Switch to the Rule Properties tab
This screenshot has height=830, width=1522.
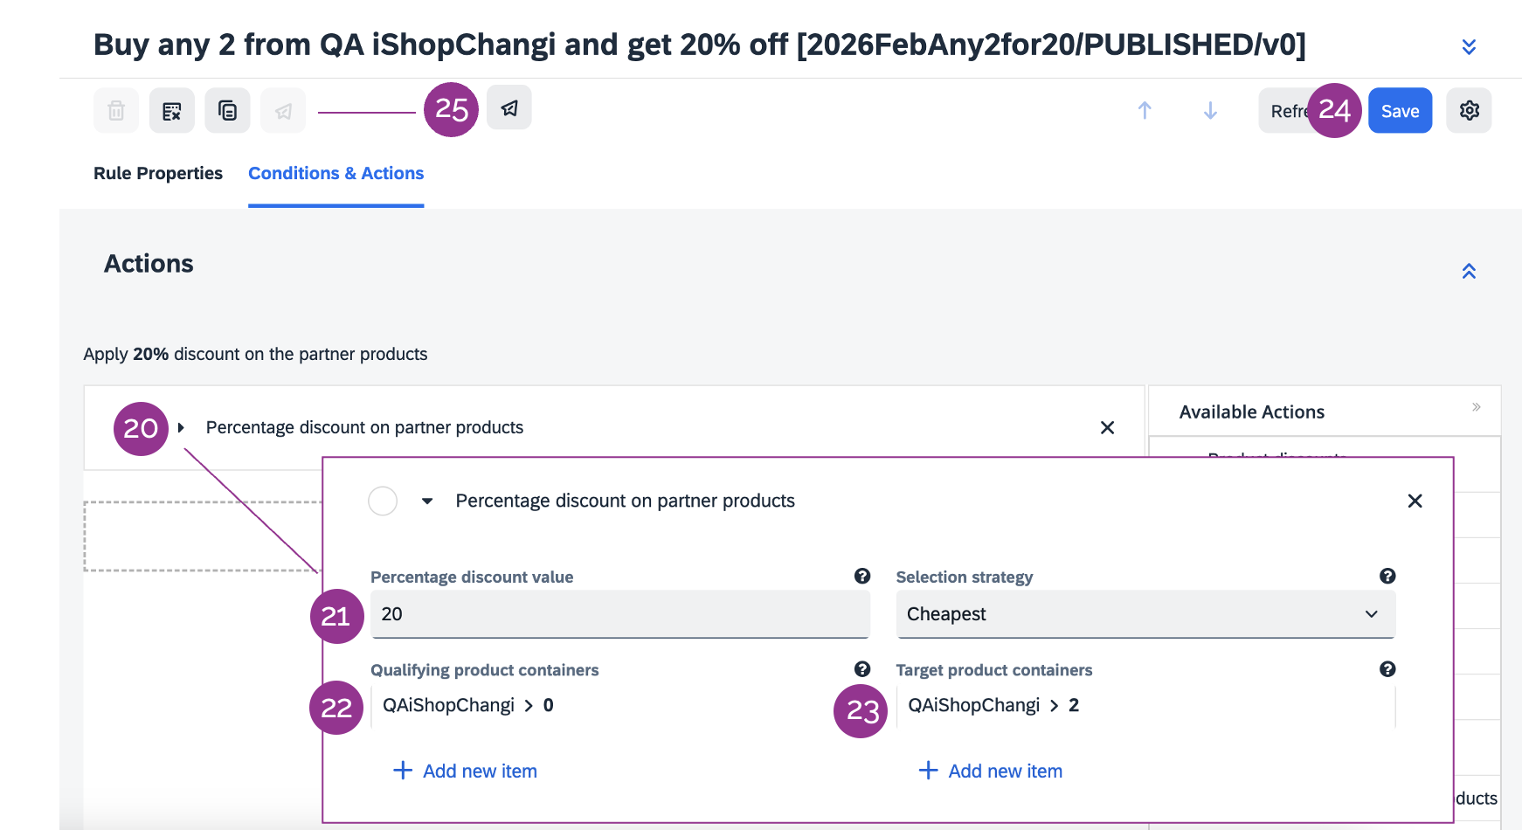click(x=158, y=173)
